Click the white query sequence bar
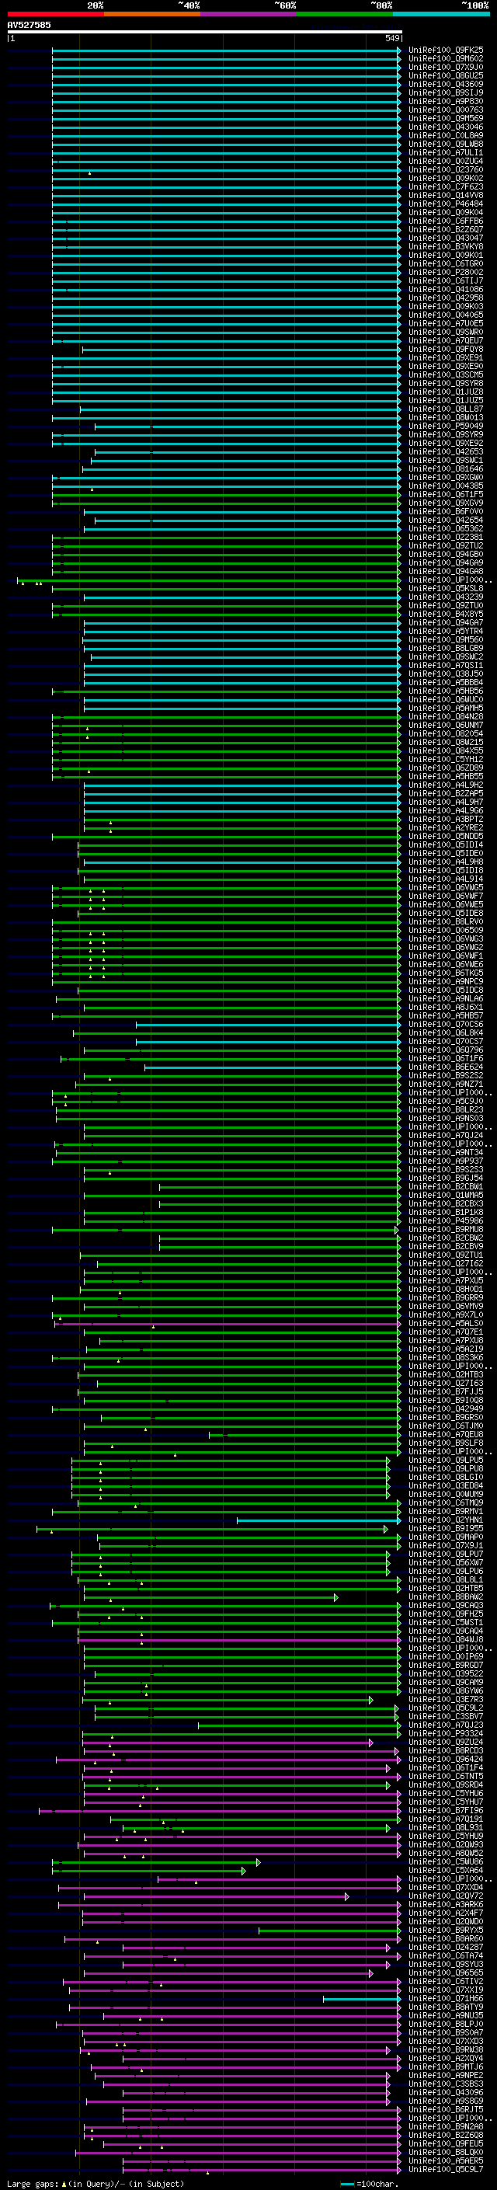Image resolution: width=497 pixels, height=2190 pixels. pyautogui.click(x=205, y=31)
